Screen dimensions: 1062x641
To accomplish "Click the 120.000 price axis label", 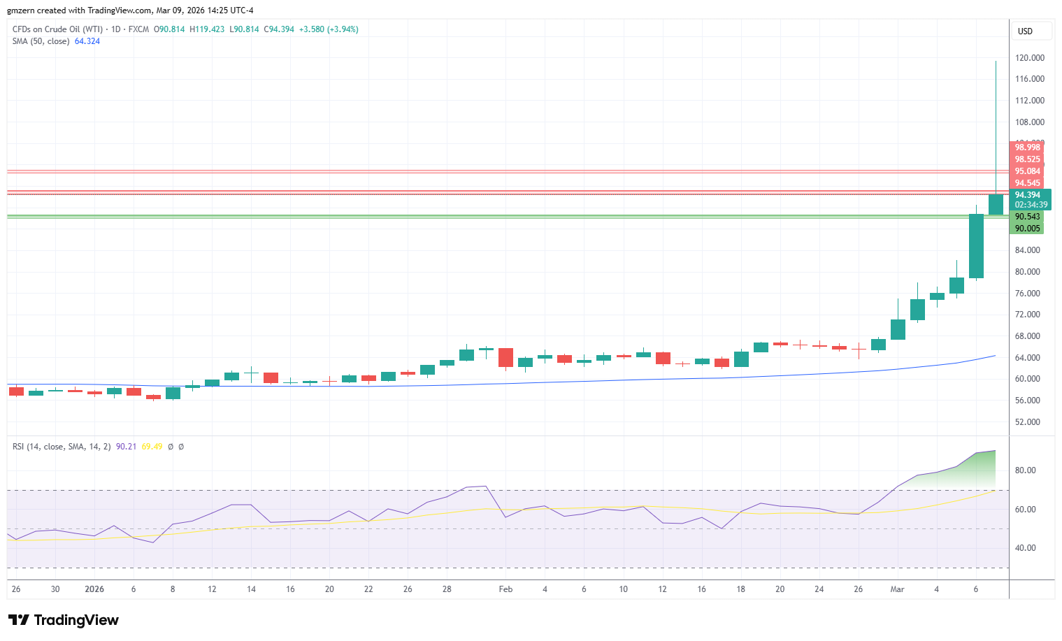I will (1030, 58).
